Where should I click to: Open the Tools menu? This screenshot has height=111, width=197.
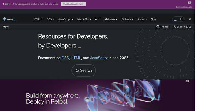pos(127,19)
